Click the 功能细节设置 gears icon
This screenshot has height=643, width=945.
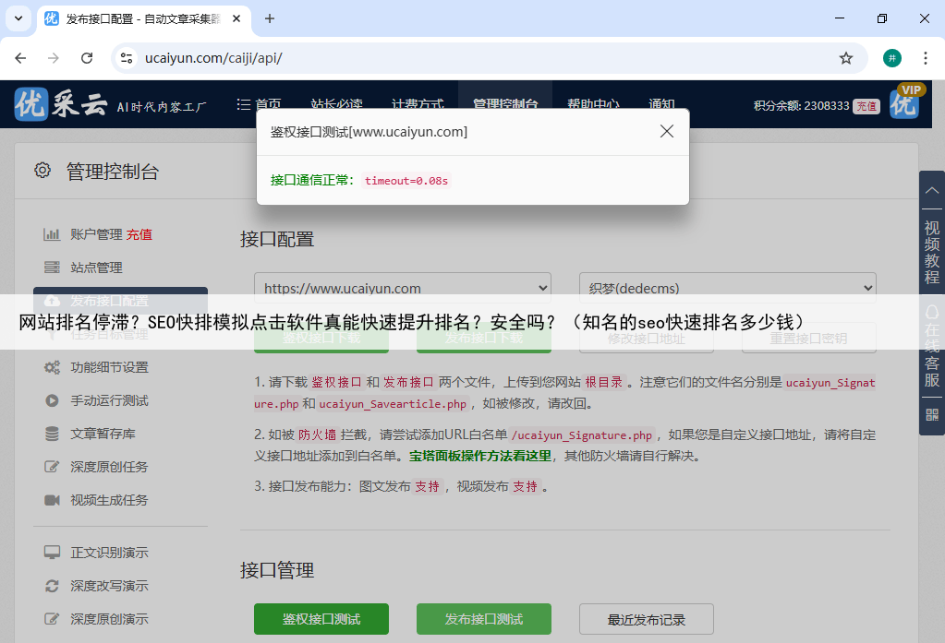[52, 367]
